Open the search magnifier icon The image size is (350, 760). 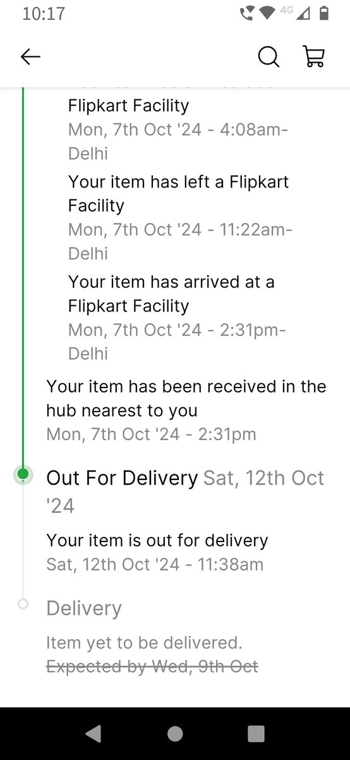tap(269, 57)
